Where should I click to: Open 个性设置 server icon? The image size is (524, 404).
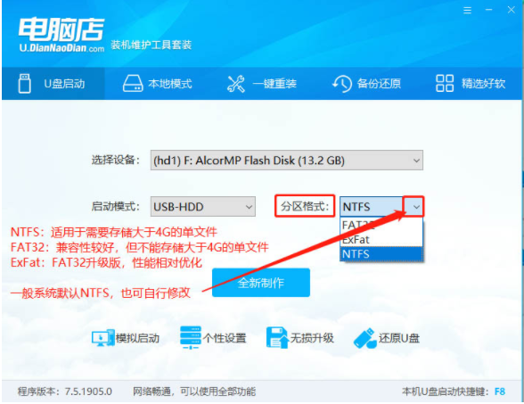click(x=190, y=338)
